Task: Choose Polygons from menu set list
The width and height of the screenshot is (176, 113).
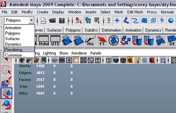Action: (x=19, y=33)
